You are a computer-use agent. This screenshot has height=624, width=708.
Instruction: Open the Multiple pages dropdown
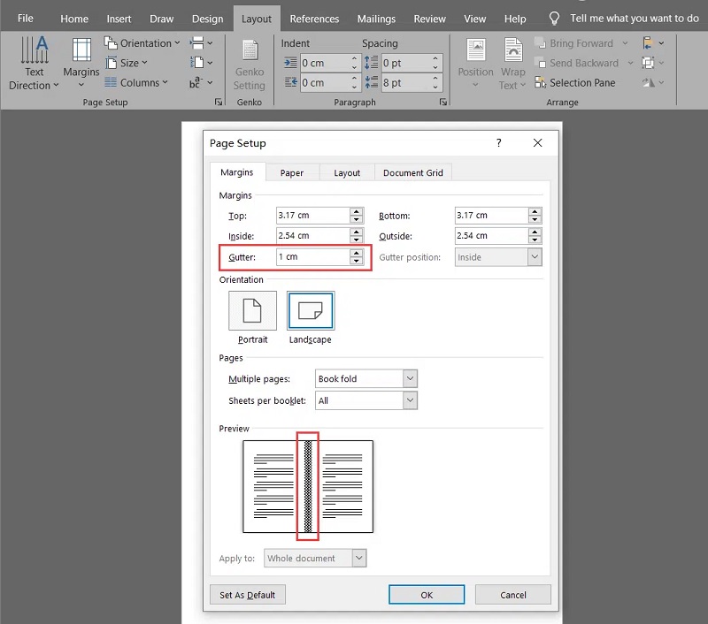point(366,378)
